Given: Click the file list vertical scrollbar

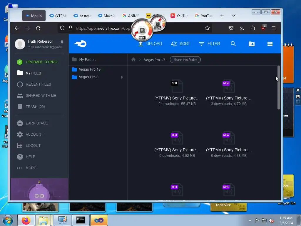Looking at the screenshot, I should coord(279,88).
